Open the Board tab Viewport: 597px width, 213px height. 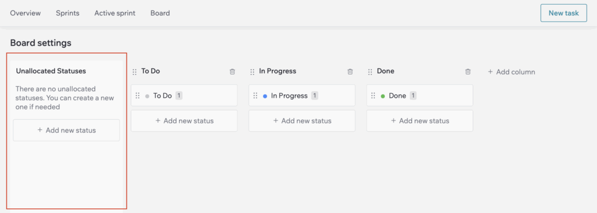point(160,13)
